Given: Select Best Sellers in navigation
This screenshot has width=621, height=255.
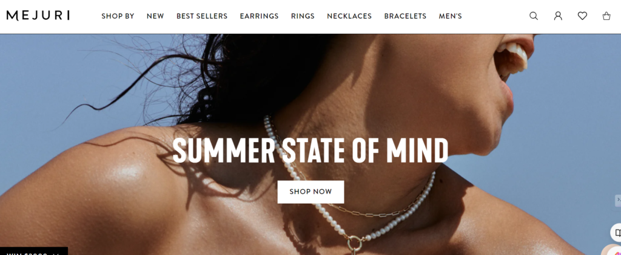Looking at the screenshot, I should point(202,16).
